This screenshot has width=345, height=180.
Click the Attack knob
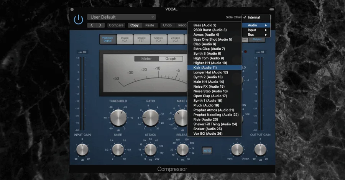tap(151, 150)
